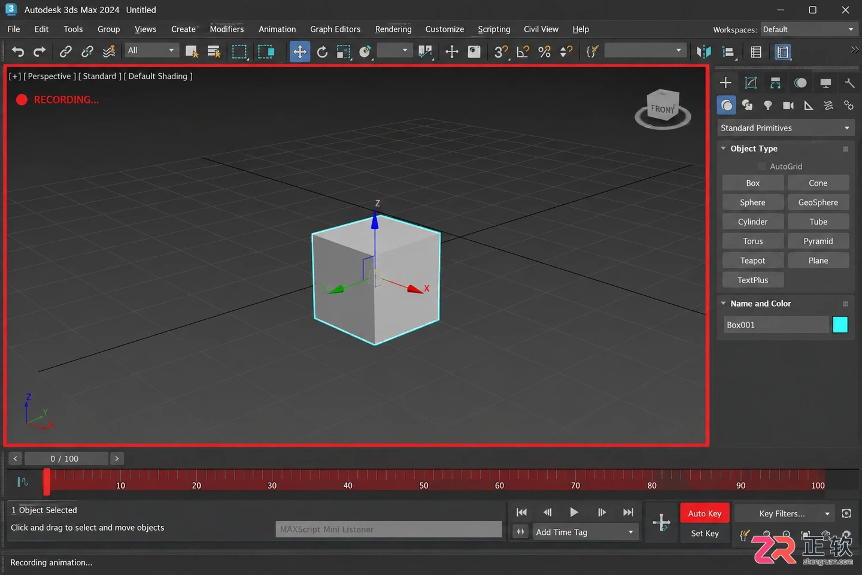Open the Display command panel tab
862x575 pixels.
[x=825, y=83]
